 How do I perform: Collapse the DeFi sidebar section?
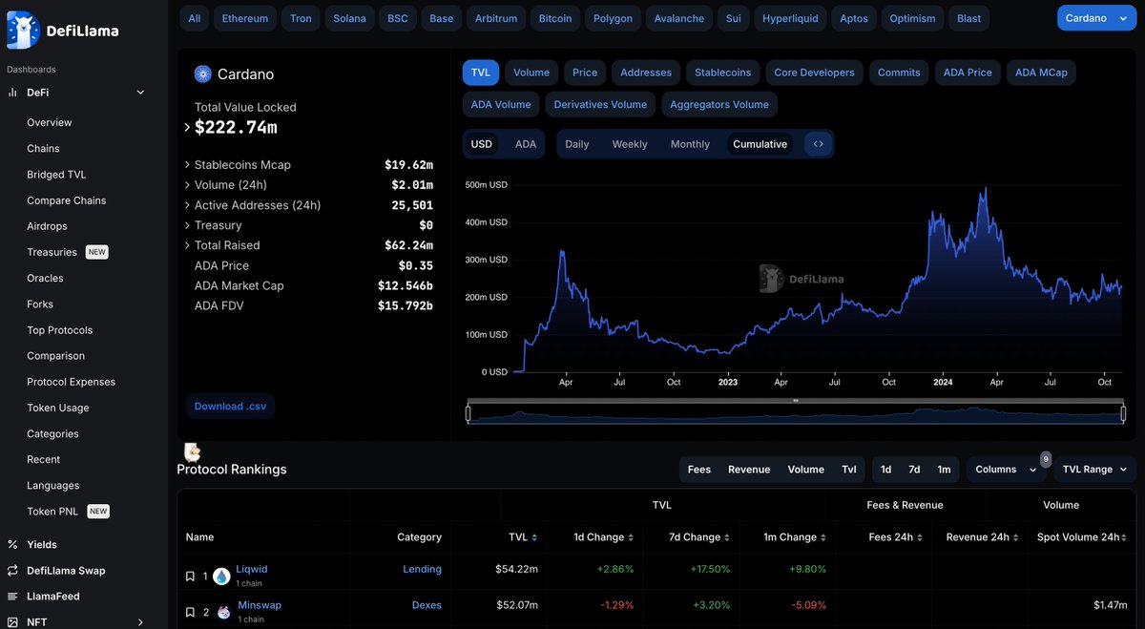[140, 93]
